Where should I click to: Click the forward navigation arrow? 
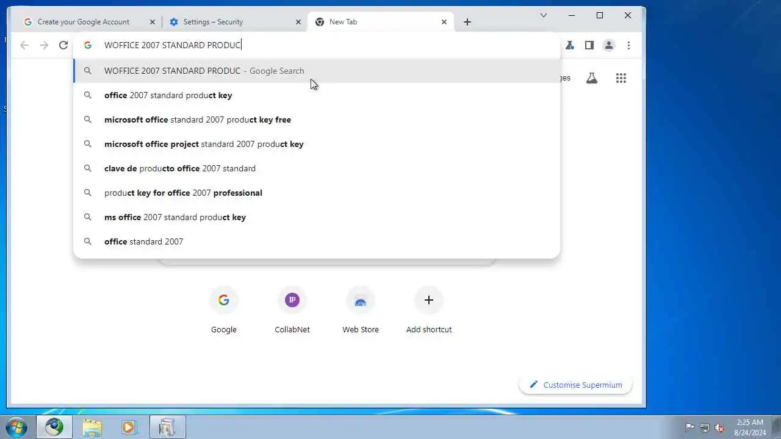coord(44,45)
